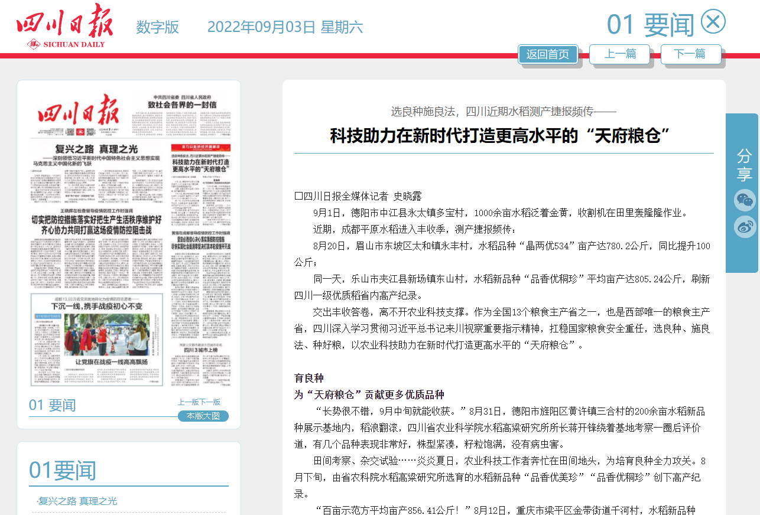The width and height of the screenshot is (760, 515).
Task: Open previous article via 上一篇
Action: tap(619, 54)
